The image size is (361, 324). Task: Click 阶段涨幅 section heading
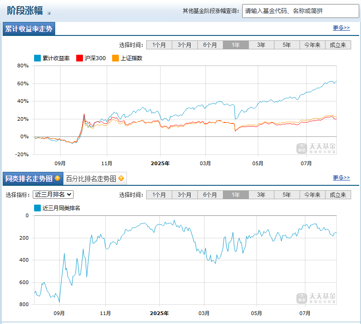pos(25,11)
